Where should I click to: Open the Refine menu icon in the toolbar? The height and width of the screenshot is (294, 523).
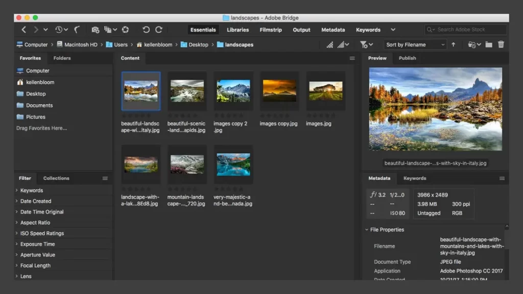[x=110, y=29]
